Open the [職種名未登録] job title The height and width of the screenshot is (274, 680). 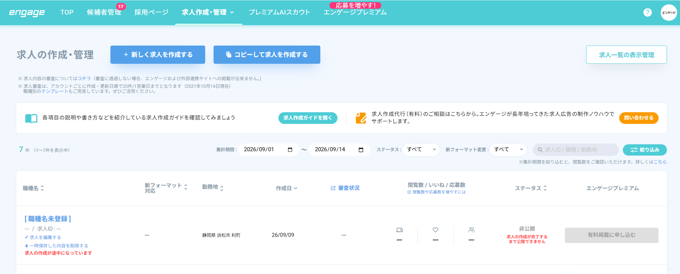tap(48, 219)
